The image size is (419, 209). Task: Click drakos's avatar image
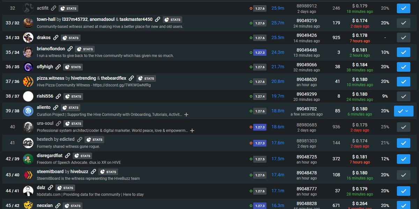28,38
